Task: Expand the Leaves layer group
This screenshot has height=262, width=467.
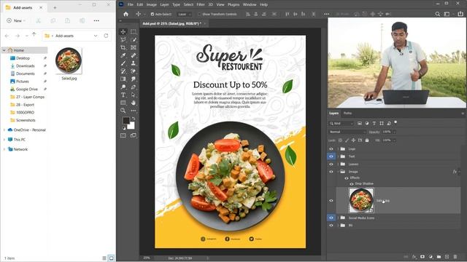Action: point(338,164)
